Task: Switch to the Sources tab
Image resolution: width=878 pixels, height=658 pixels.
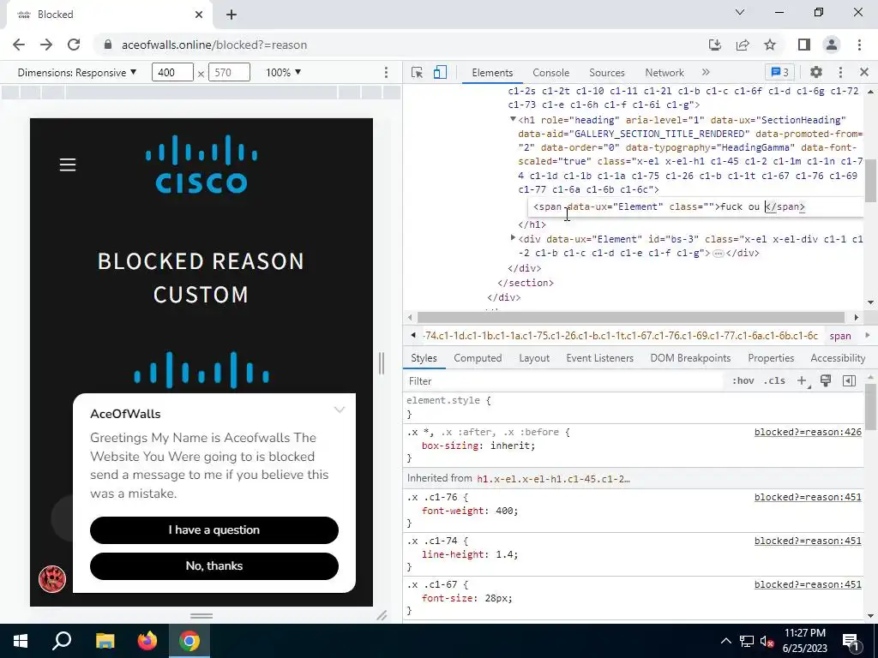Action: click(x=606, y=73)
